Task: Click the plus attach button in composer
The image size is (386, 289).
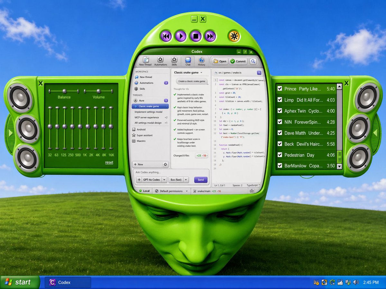Action: (x=139, y=180)
